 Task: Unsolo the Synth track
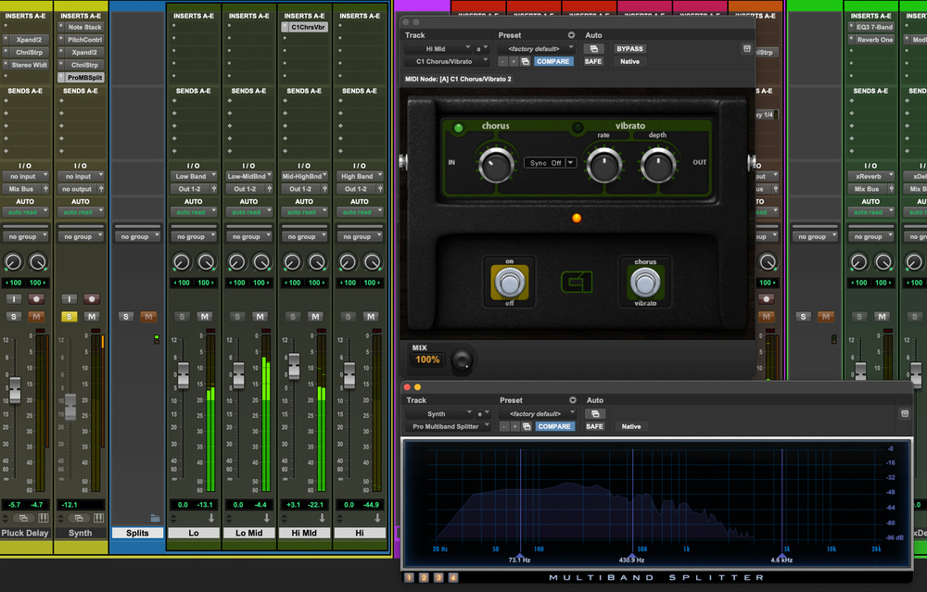coord(69,317)
